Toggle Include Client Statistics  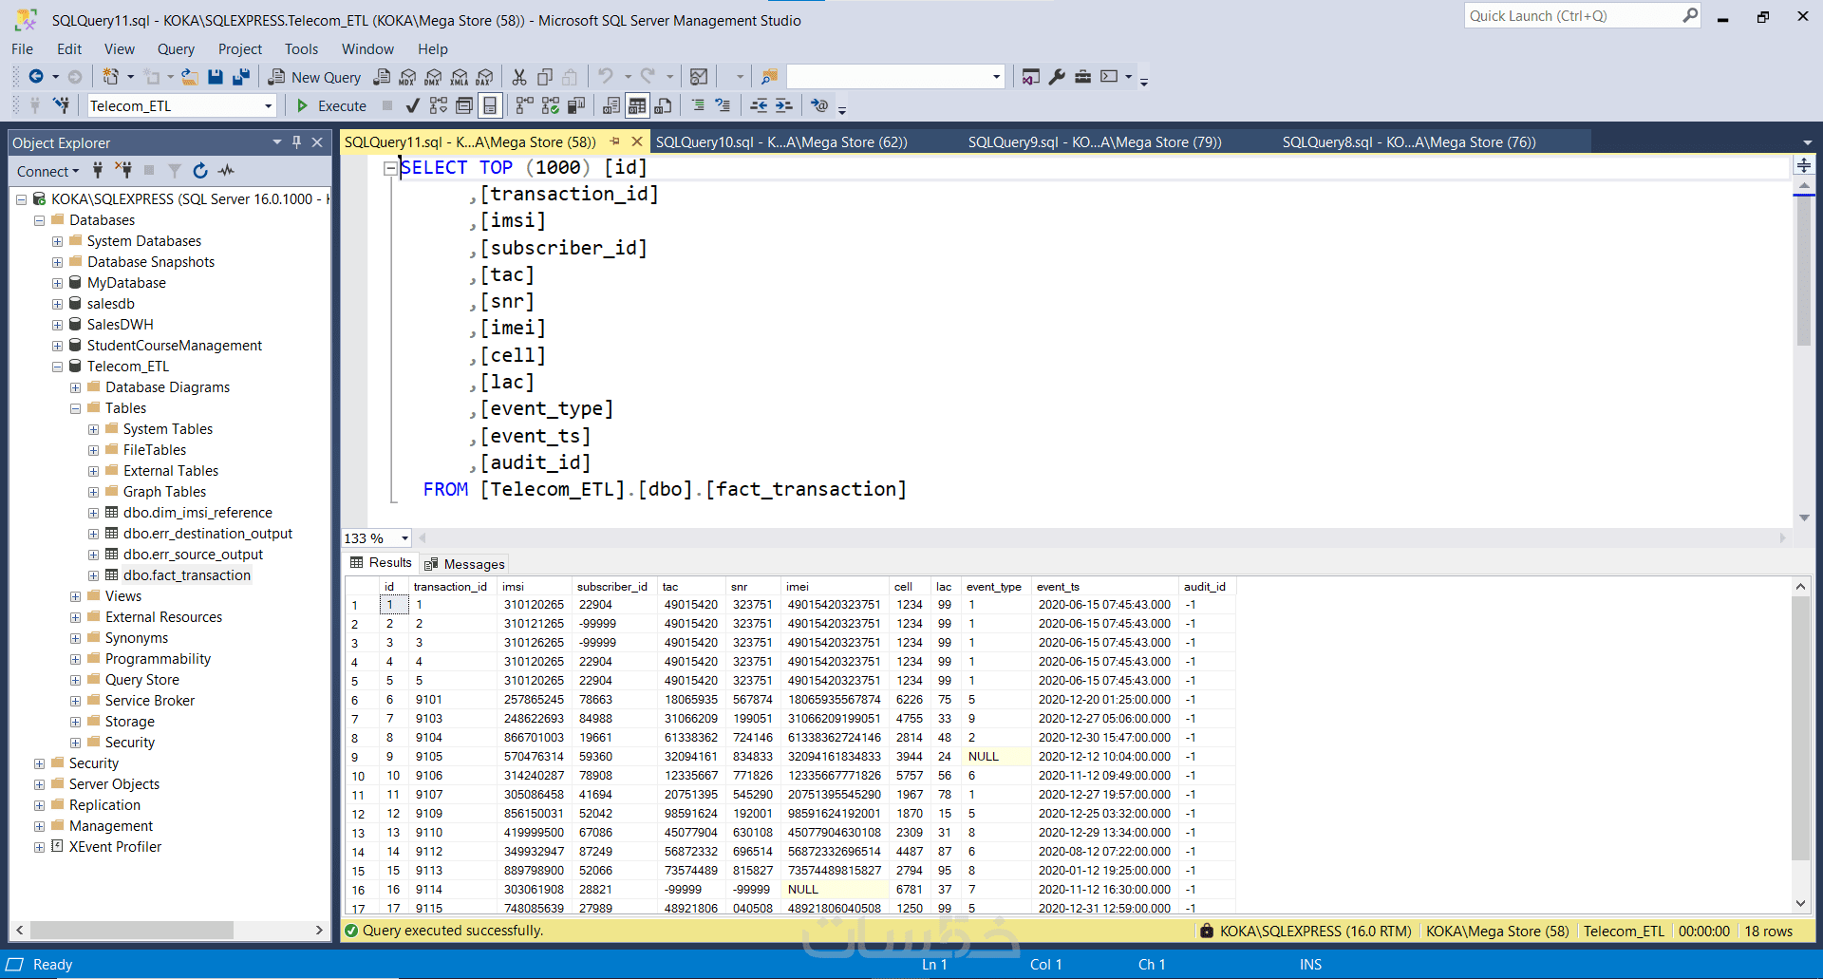(x=575, y=105)
